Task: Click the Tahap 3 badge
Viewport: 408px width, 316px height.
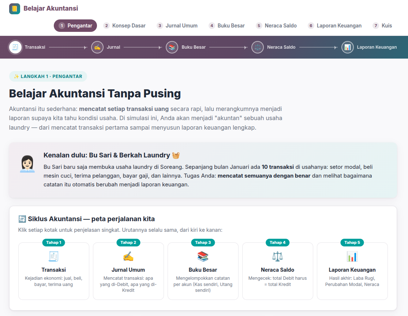Action: pyautogui.click(x=203, y=243)
